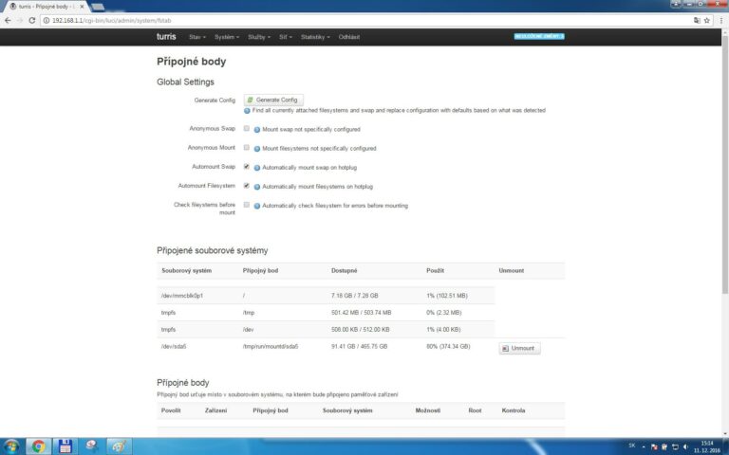Click the browser Back arrow
The image size is (729, 455).
coord(8,21)
